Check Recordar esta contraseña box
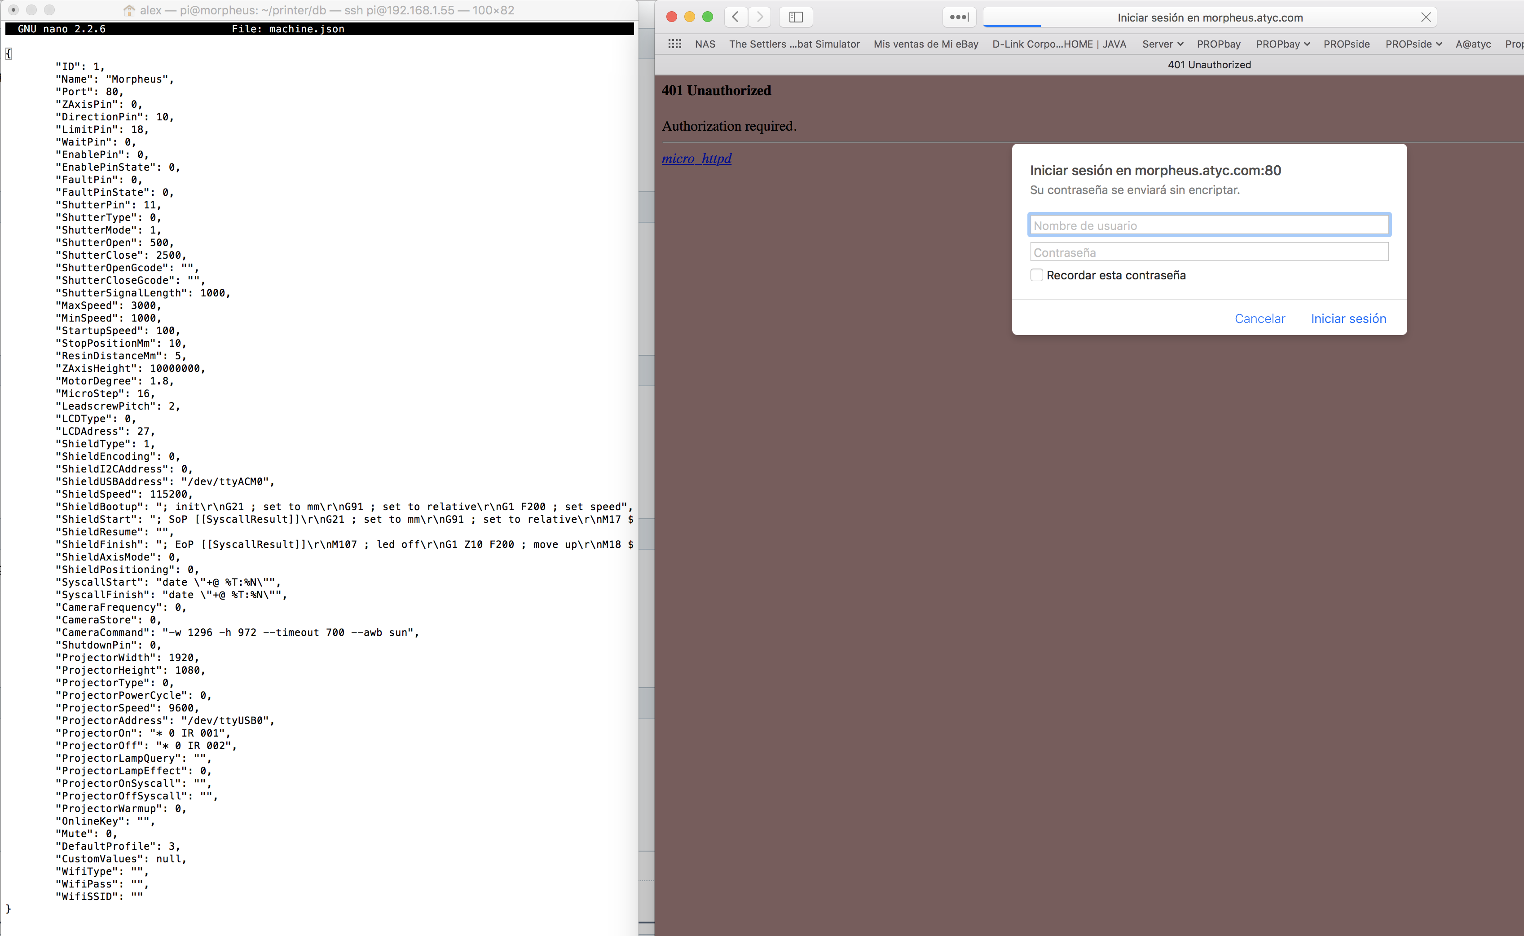 tap(1036, 275)
